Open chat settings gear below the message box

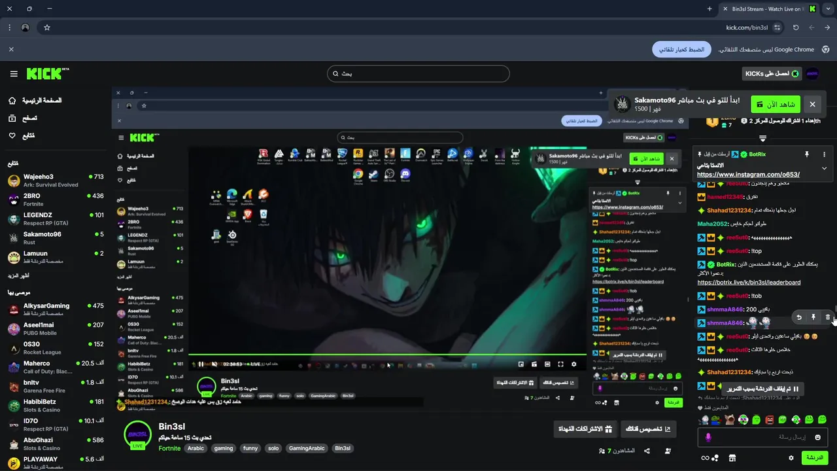[791, 458]
